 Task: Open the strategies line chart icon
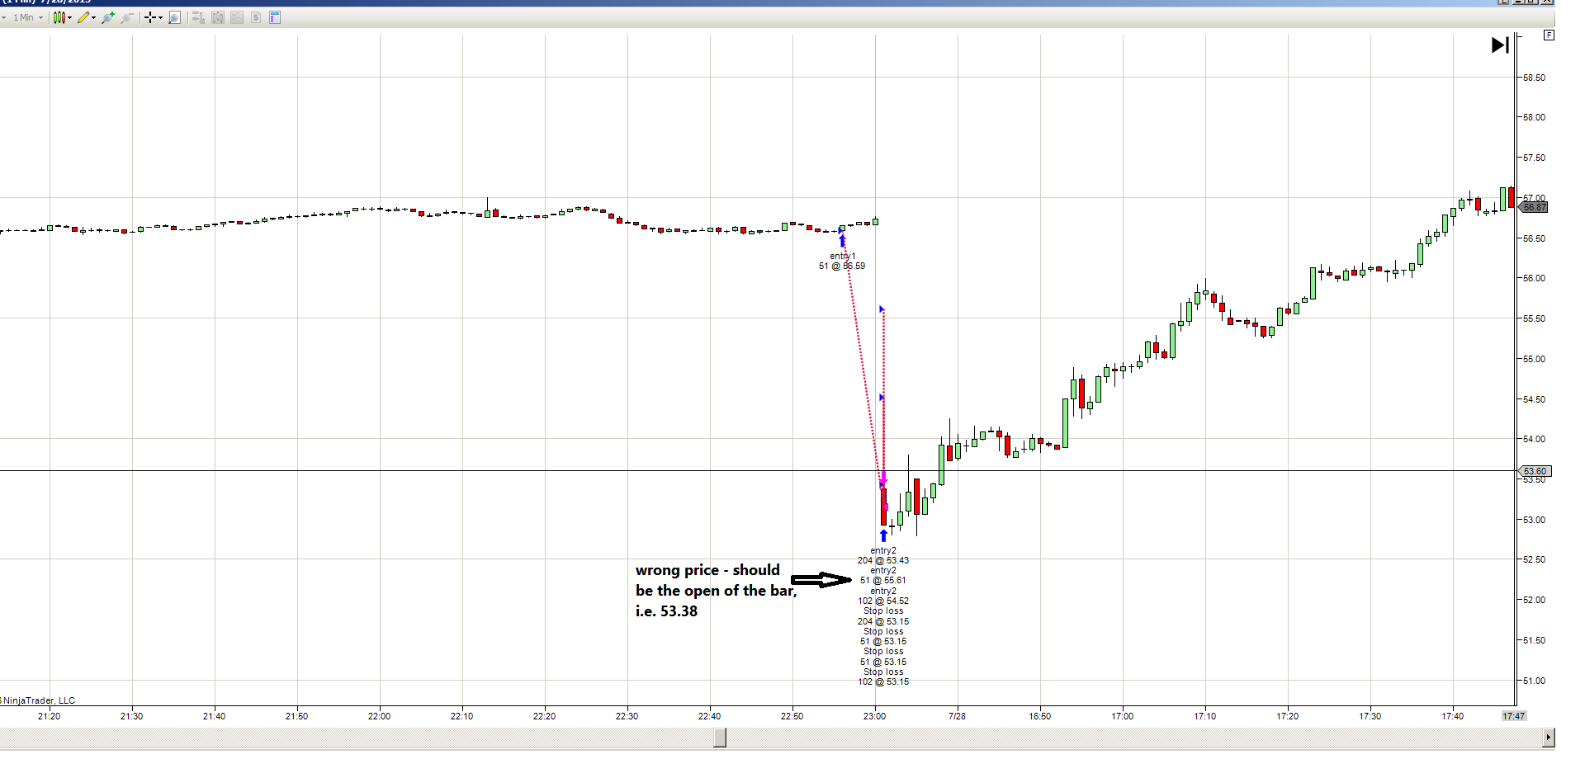[x=237, y=17]
